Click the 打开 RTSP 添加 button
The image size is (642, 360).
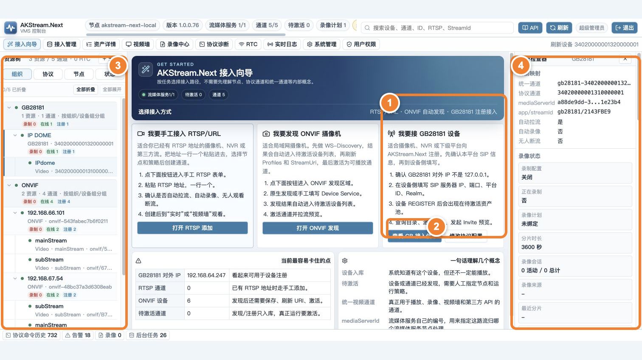click(192, 228)
